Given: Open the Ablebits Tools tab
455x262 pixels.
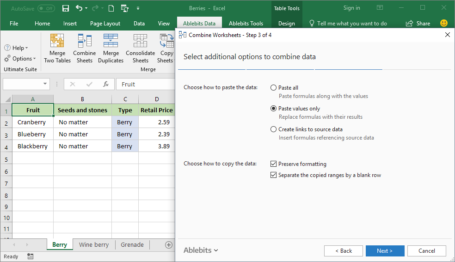Looking at the screenshot, I should (246, 24).
